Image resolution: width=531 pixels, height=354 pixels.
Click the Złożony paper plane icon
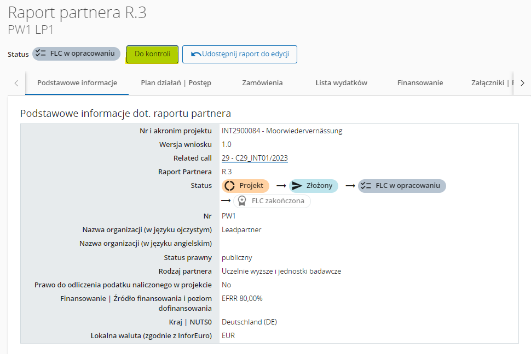(x=297, y=186)
